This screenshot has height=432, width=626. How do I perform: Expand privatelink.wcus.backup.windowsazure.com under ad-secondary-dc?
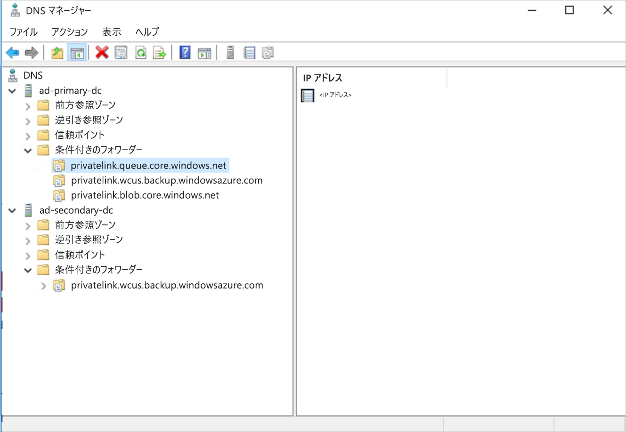(x=43, y=285)
